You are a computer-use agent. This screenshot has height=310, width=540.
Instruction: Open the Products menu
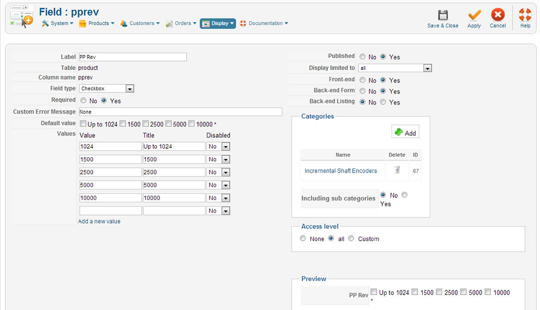[x=96, y=23]
